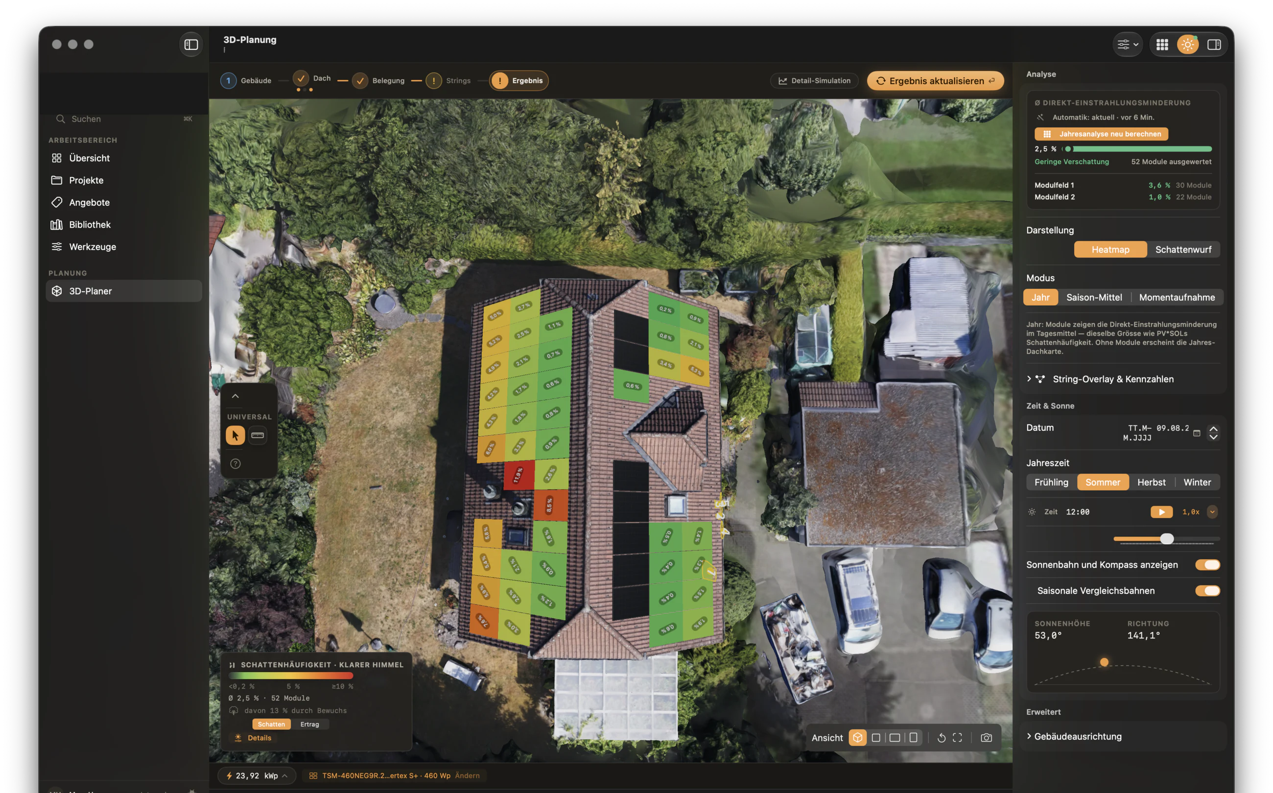Click the sun position dot on arc
The width and height of the screenshot is (1273, 793).
[1104, 662]
